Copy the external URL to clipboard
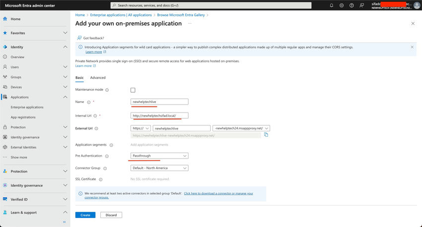Screen dimensions: 422x227 266,134
